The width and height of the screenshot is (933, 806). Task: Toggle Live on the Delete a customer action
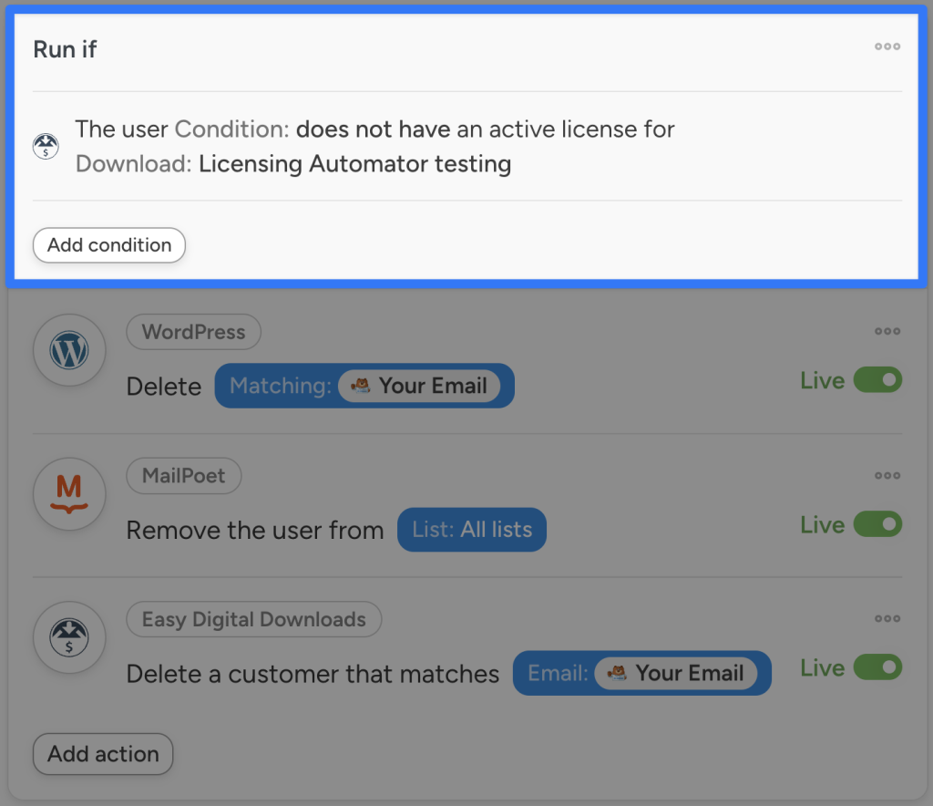(877, 667)
